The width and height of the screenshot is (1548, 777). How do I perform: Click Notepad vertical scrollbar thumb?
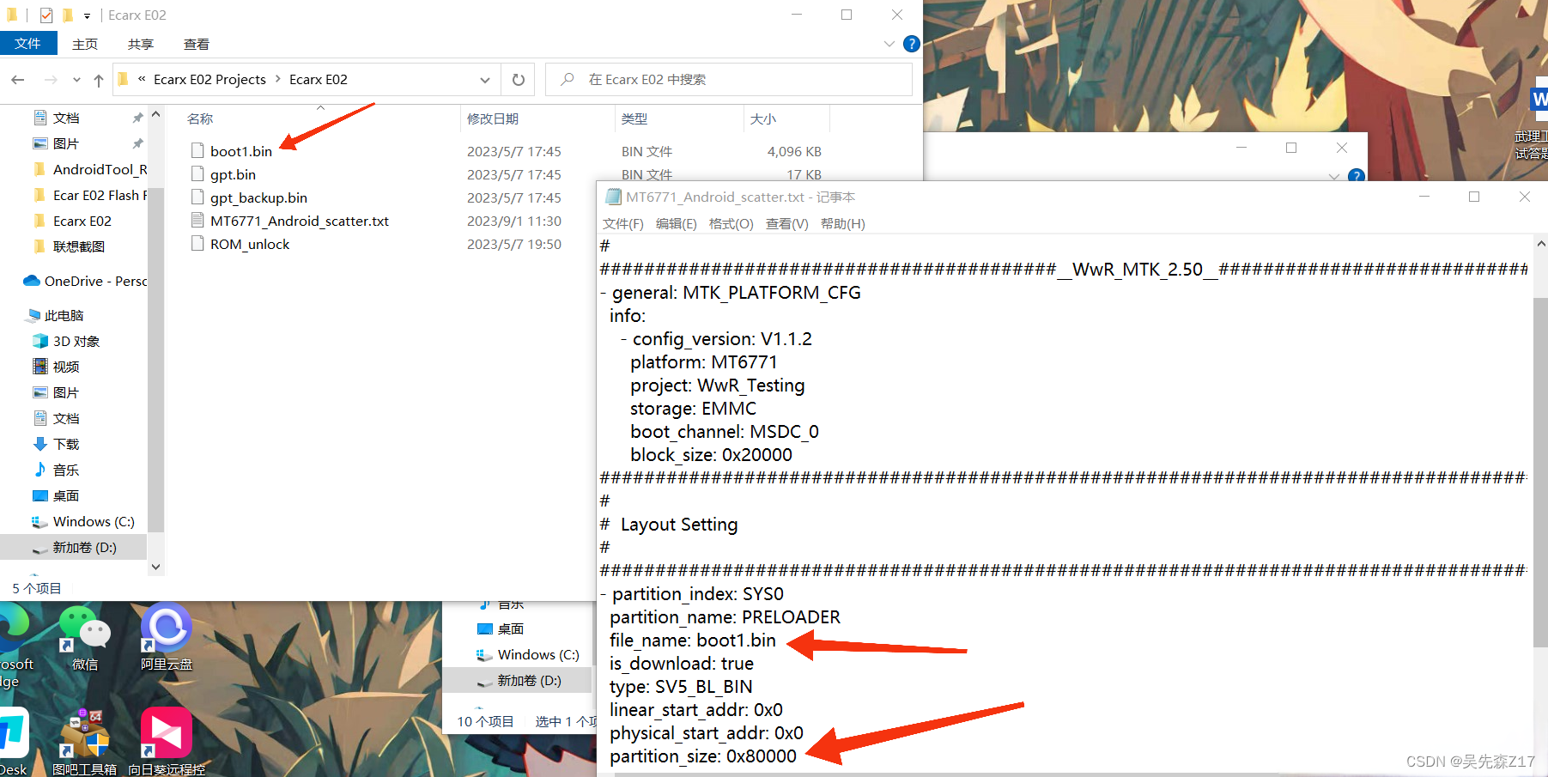[x=1540, y=472]
